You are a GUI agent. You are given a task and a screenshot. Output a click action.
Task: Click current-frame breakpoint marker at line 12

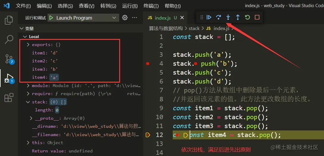click(148, 135)
